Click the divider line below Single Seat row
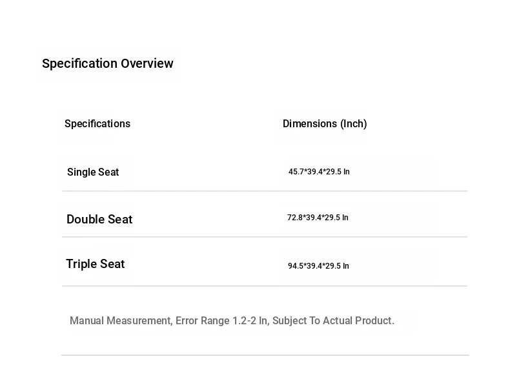Viewport: 510px width, 372px height. (x=265, y=191)
